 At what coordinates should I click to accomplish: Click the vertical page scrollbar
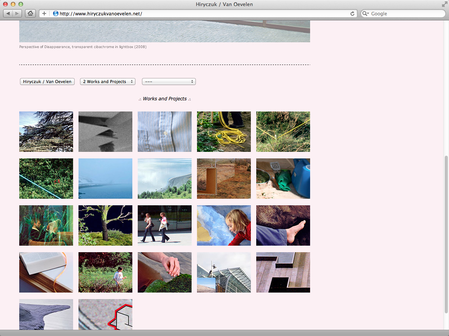click(x=446, y=231)
